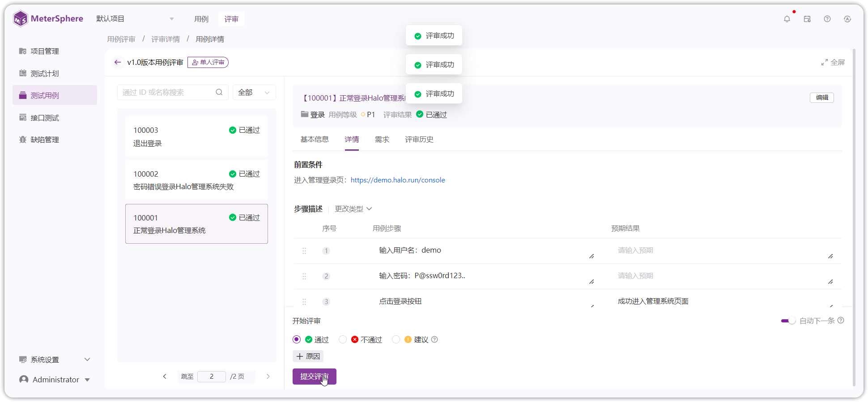Select the 通过 radio option
The image size is (868, 402).
coord(297,339)
